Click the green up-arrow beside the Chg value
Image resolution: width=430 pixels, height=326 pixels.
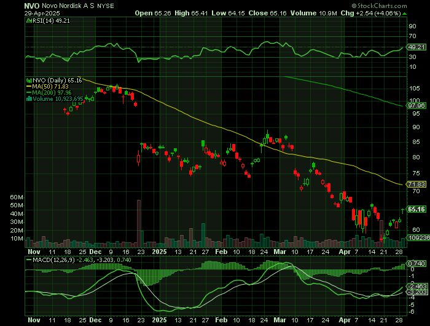pyautogui.click(x=405, y=14)
